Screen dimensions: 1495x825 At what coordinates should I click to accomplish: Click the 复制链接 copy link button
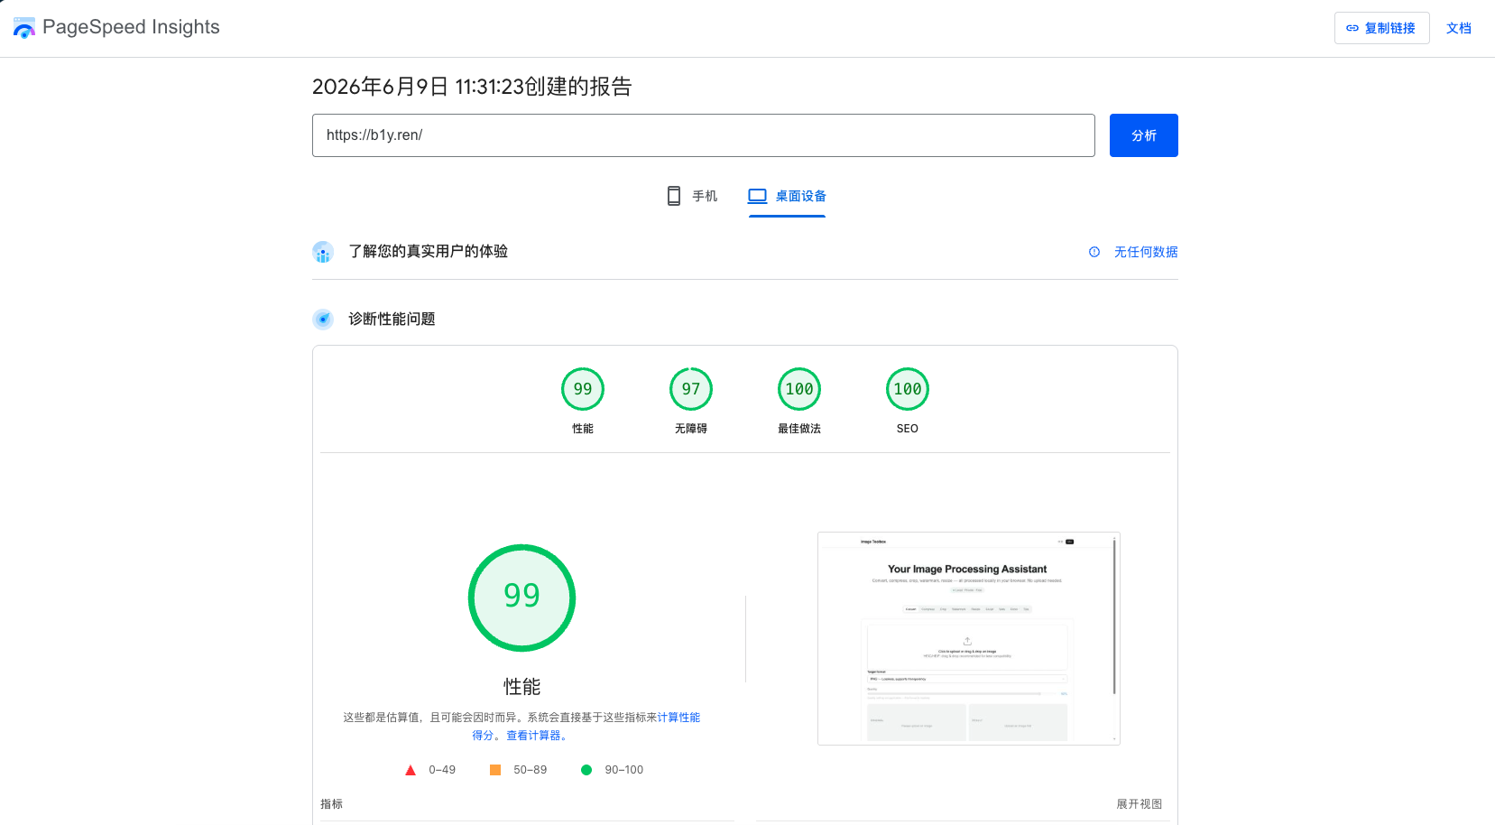[x=1381, y=28]
